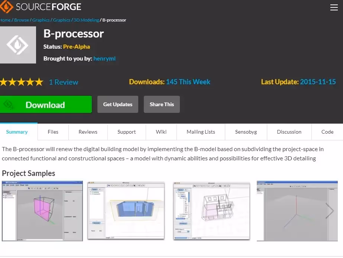Image resolution: width=343 pixels, height=258 pixels.
Task: View the Code tab
Action: click(x=327, y=132)
